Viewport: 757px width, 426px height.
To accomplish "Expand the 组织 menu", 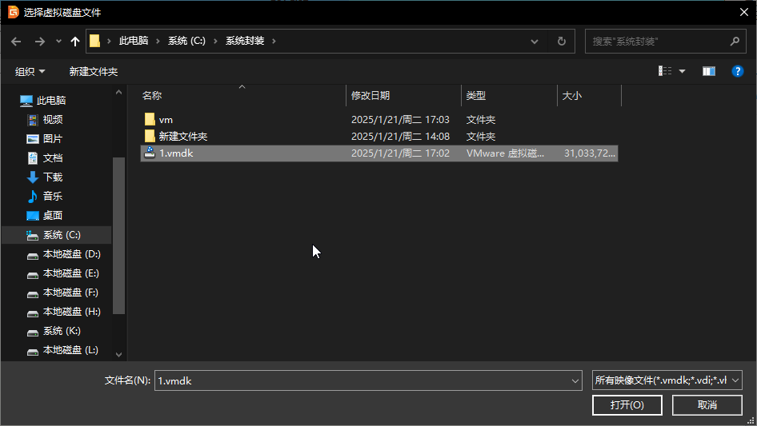I will (x=30, y=72).
